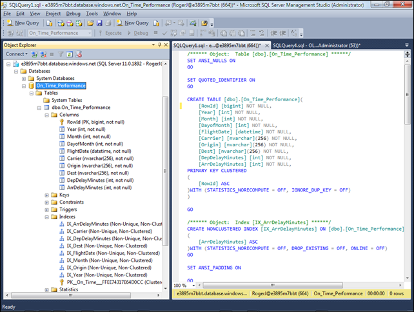414x312 pixels.
Task: Close the SQLQuery1.sql tab
Action: [267, 45]
